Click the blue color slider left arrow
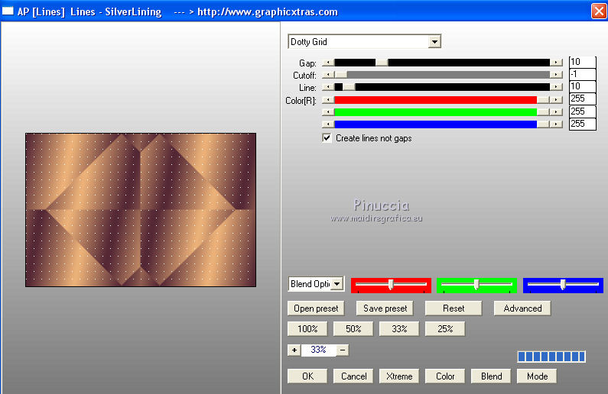The height and width of the screenshot is (394, 608). [x=328, y=124]
